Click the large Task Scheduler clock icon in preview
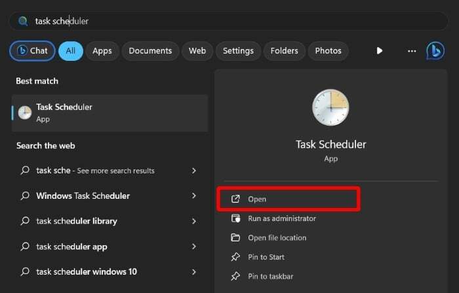 point(330,107)
